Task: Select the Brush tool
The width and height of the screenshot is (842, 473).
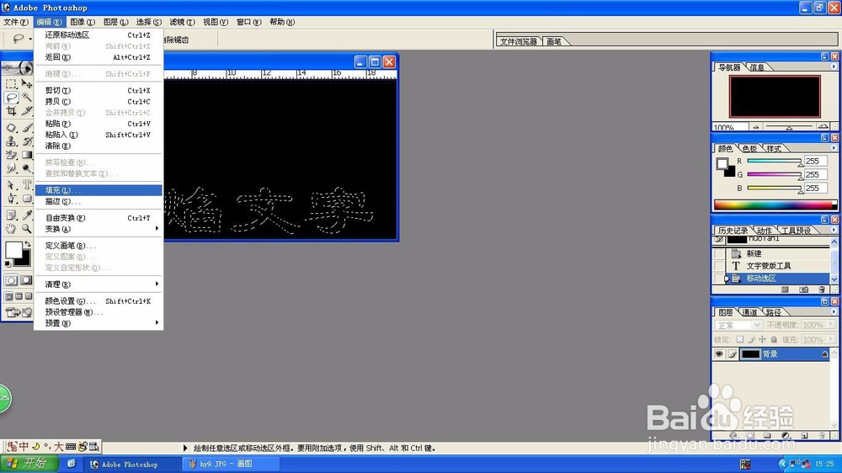Action: (x=26, y=128)
